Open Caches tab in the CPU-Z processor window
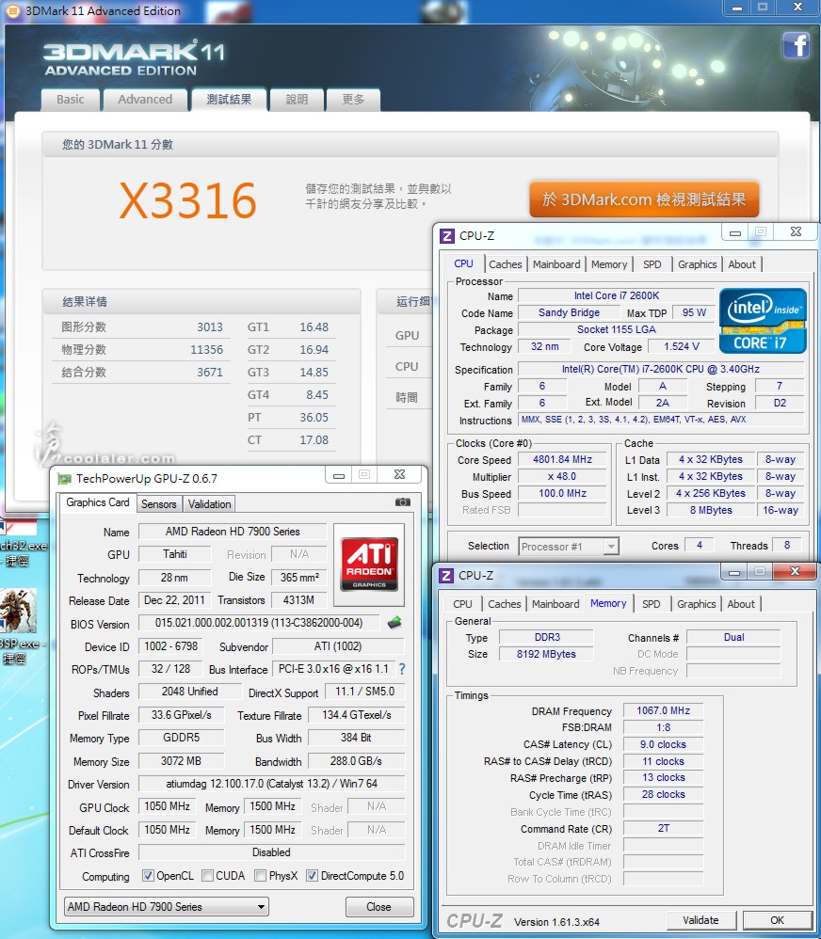 tap(506, 264)
